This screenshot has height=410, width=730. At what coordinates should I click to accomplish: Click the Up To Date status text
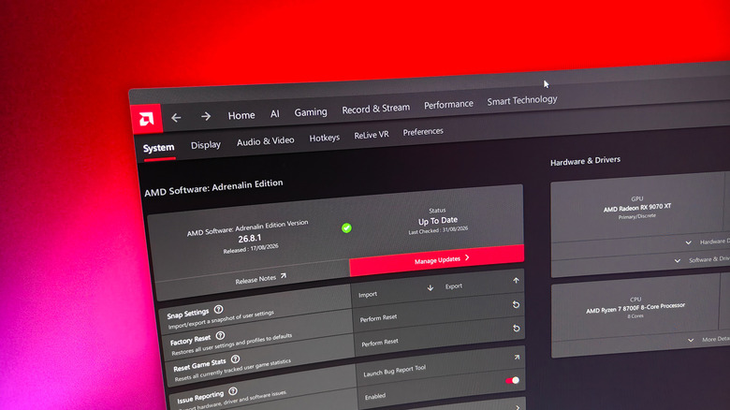[x=438, y=221]
